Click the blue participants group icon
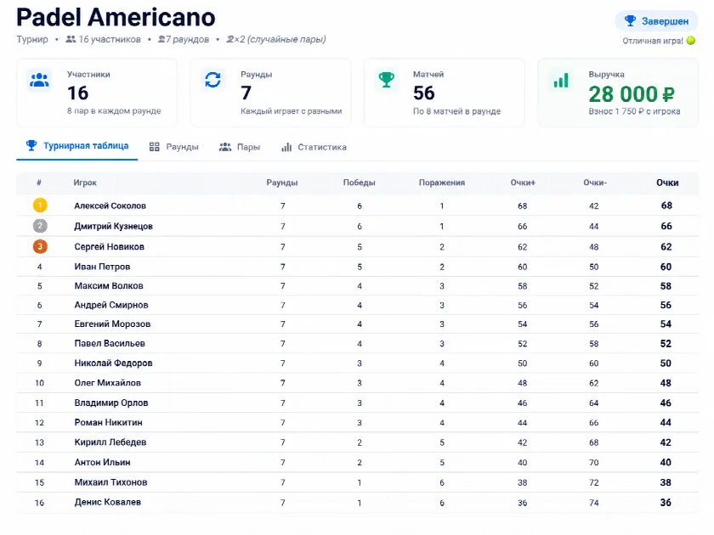The width and height of the screenshot is (714, 535). 39,80
